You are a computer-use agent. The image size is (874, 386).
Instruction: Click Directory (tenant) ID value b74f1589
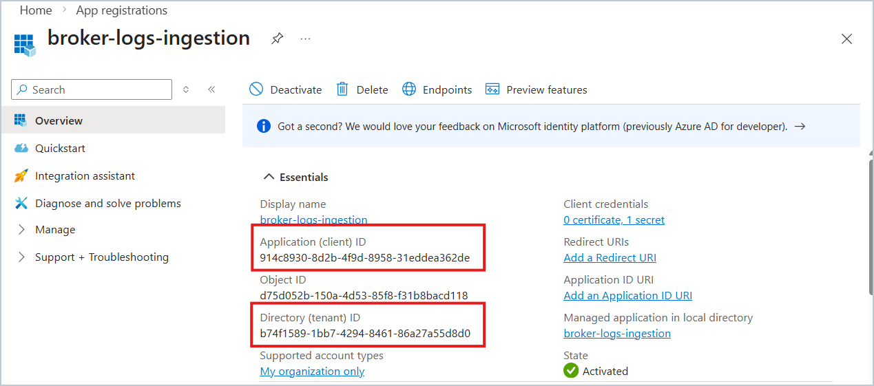[x=365, y=334]
